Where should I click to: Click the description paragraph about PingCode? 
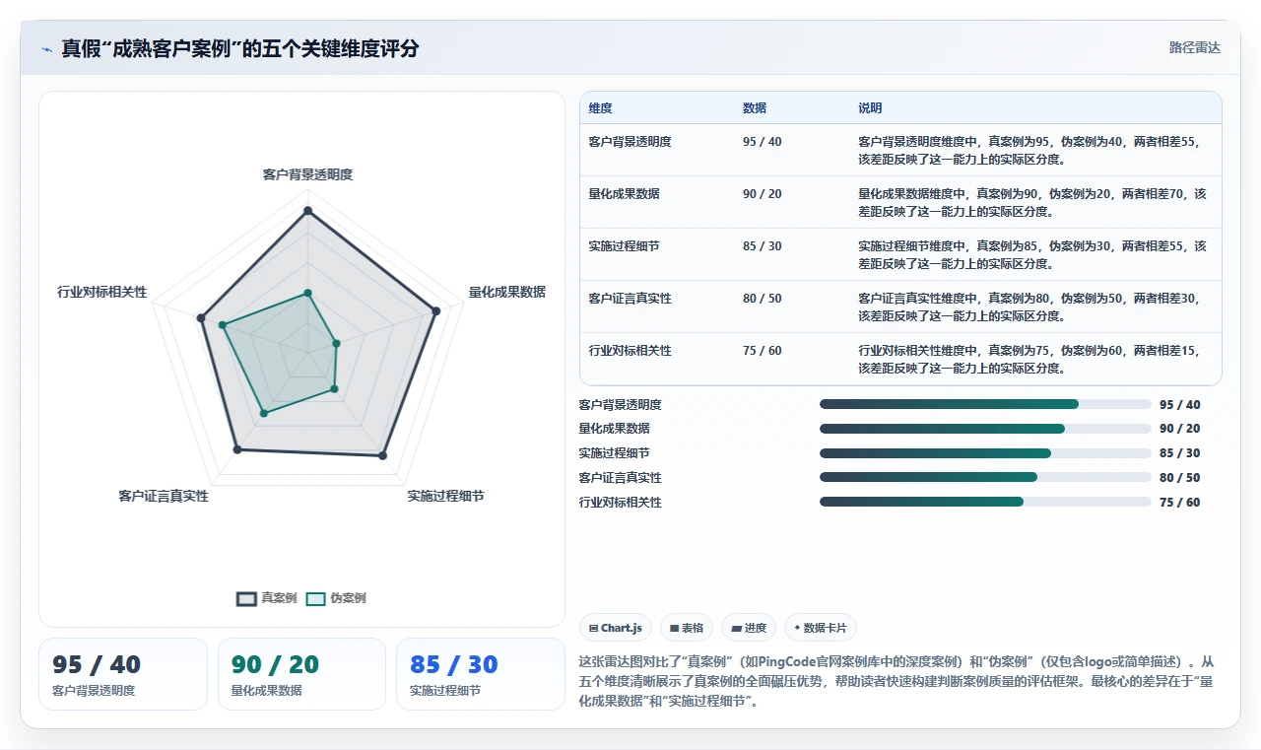point(896,682)
